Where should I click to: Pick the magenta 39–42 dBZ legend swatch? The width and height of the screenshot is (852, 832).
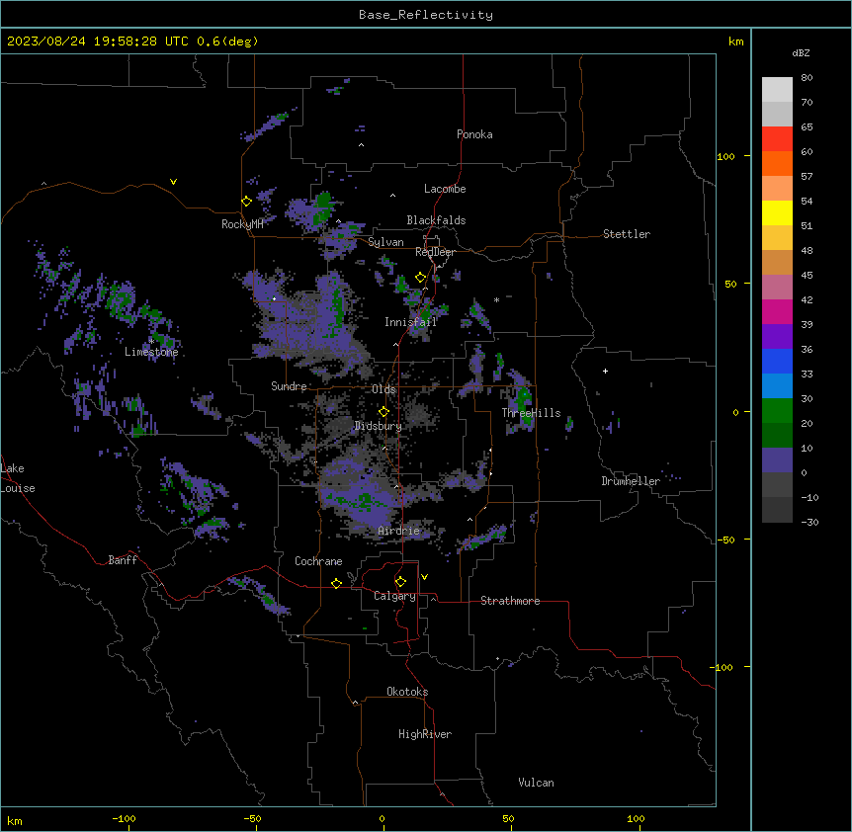point(777,312)
